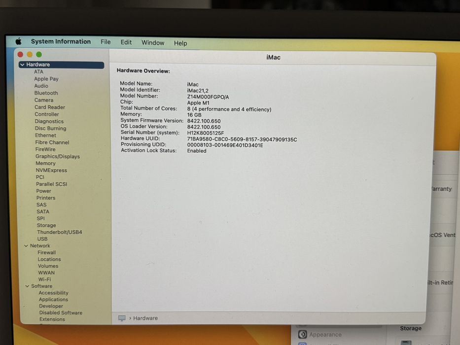This screenshot has height=345, width=460.
Task: Select Parallel SCSI in the sidebar
Action: pyautogui.click(x=52, y=184)
